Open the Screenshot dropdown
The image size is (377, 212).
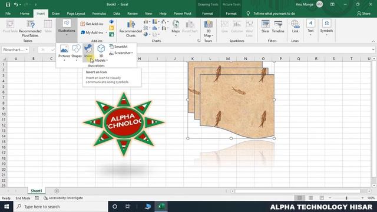tap(121, 53)
